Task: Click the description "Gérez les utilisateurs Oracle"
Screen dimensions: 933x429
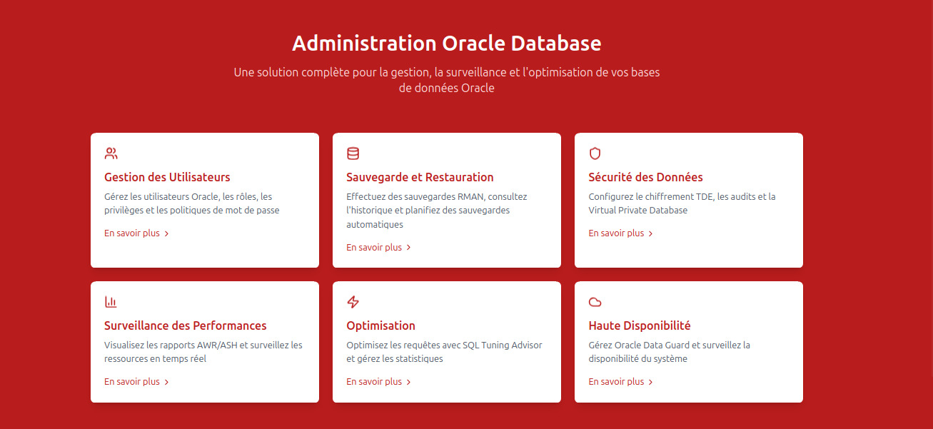Action: click(192, 203)
